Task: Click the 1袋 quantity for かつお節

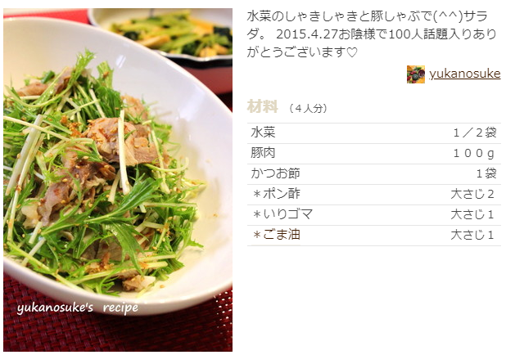Action: coord(486,173)
